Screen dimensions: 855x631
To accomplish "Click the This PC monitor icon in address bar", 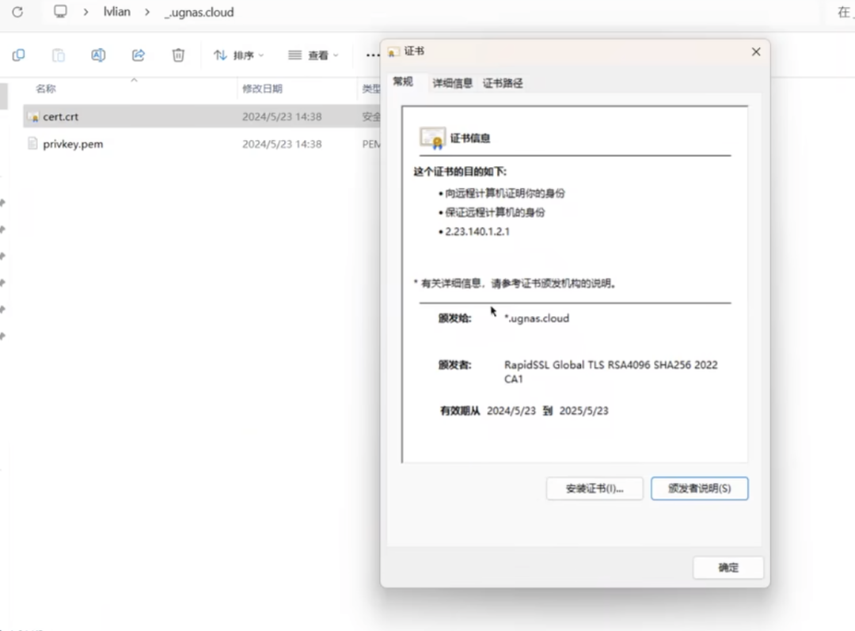I will point(60,11).
